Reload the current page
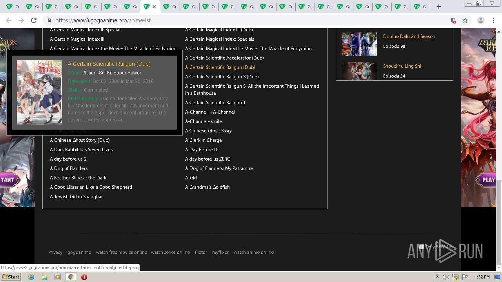The height and width of the screenshot is (282, 502). (34, 20)
